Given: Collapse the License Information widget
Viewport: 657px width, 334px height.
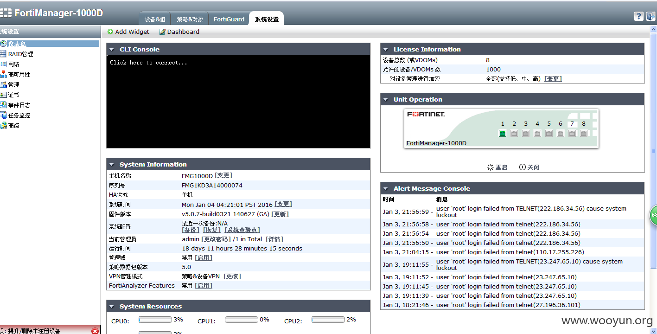Looking at the screenshot, I should click(386, 50).
